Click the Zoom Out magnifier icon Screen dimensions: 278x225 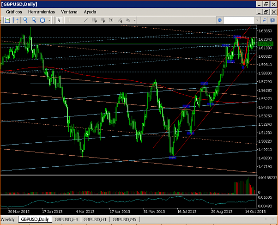coord(34,20)
